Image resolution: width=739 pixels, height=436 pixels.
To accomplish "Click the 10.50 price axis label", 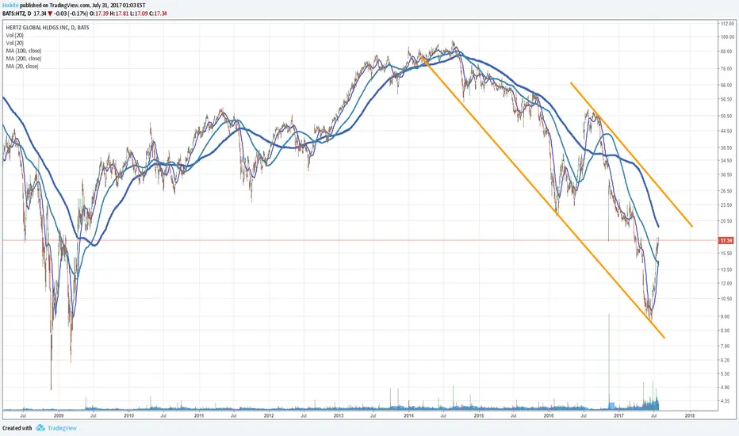I will click(727, 299).
